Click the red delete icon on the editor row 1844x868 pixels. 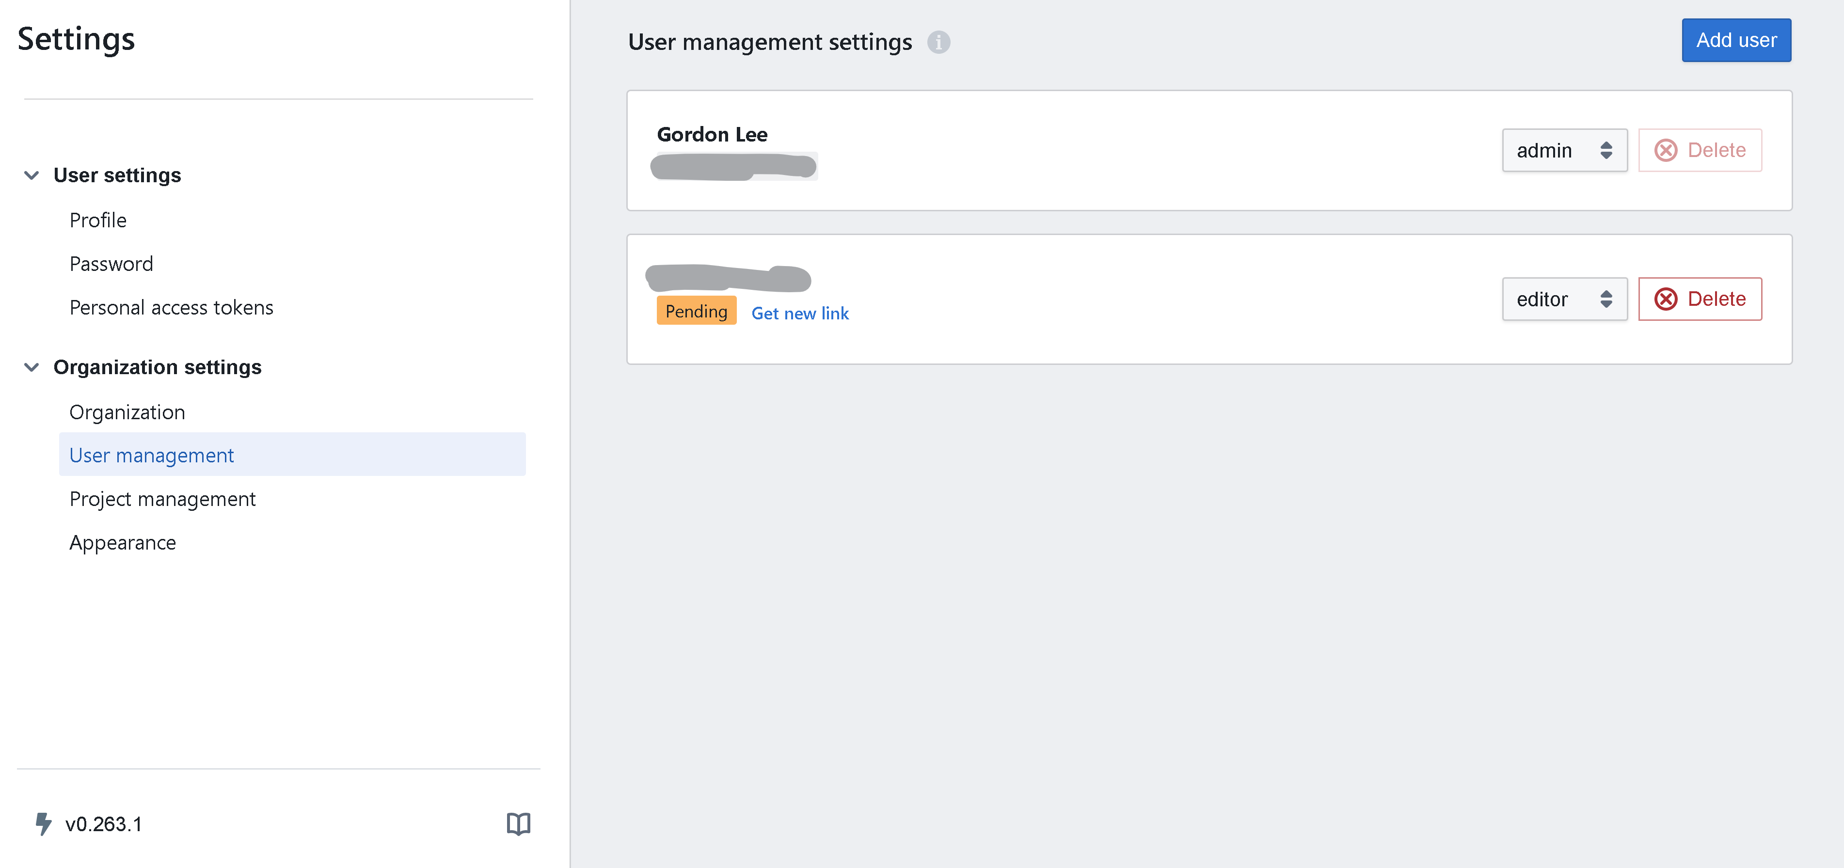pyautogui.click(x=1666, y=299)
